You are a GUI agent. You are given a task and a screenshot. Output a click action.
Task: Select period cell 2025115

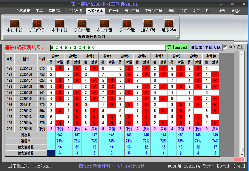coord(26,129)
